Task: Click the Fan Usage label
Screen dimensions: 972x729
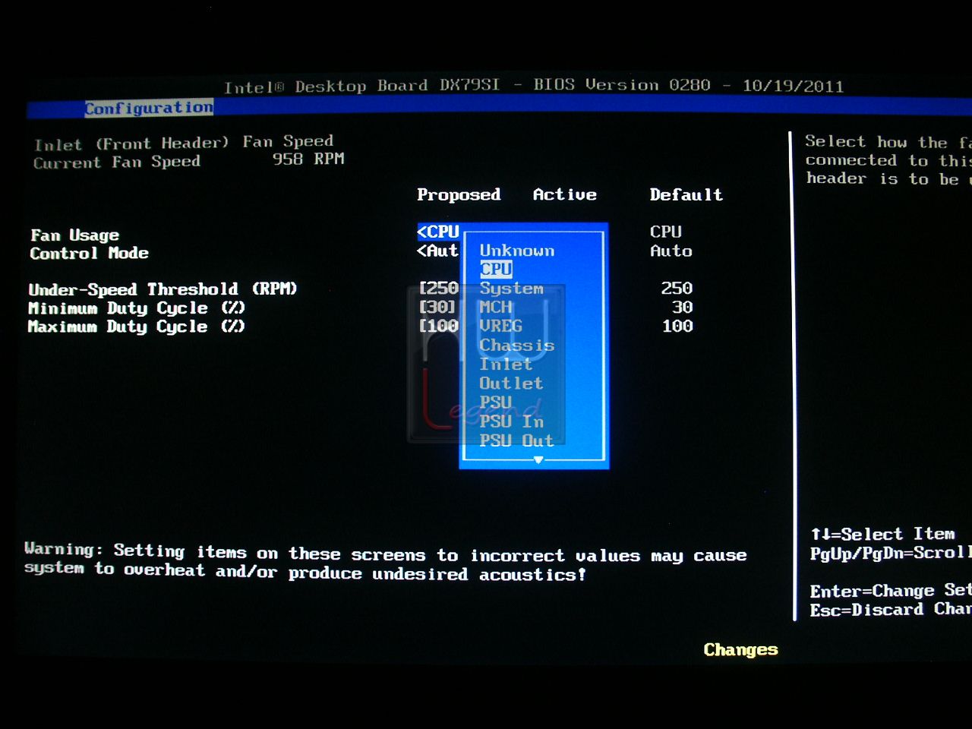Action: coord(74,235)
